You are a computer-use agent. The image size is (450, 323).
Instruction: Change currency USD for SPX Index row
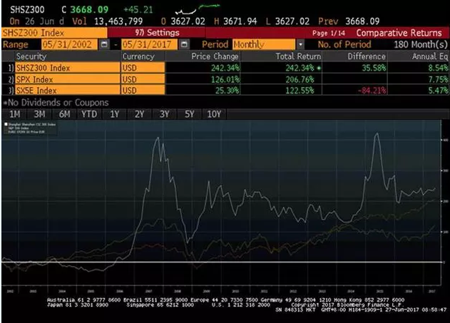point(143,79)
